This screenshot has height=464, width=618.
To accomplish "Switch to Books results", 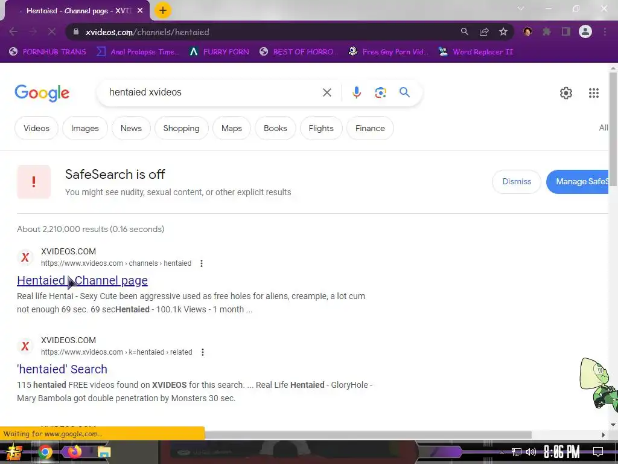I will (275, 128).
